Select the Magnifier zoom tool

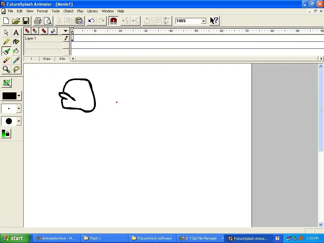tap(6, 70)
